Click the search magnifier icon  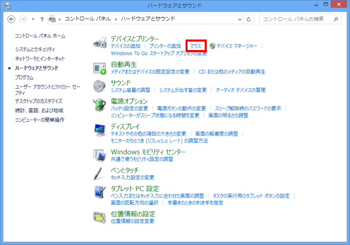(x=335, y=19)
